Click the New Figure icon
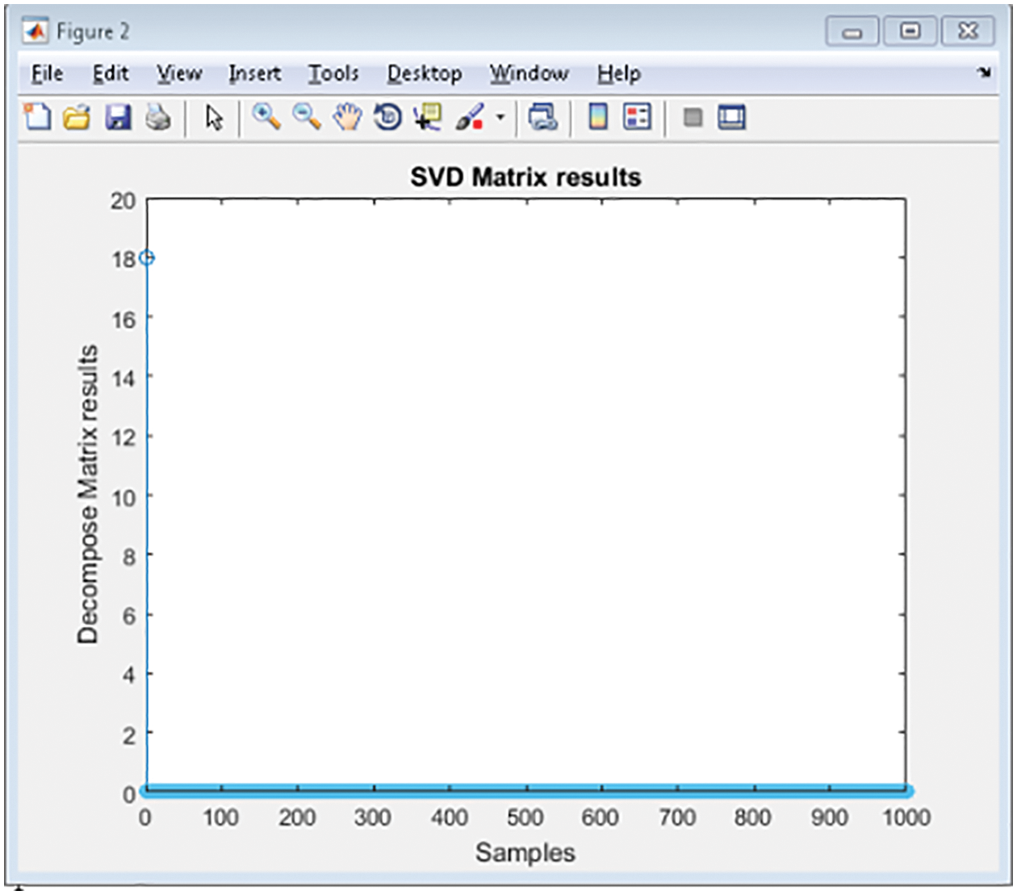This screenshot has width=1017, height=895. point(37,118)
